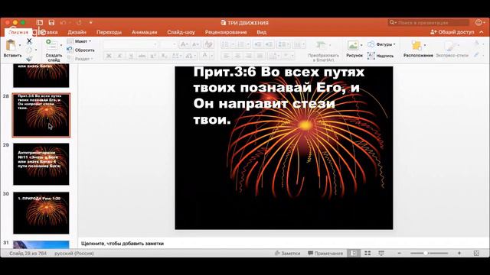490x275 pixels.
Task: Switch to slide sorter grid view
Action: pos(367,253)
